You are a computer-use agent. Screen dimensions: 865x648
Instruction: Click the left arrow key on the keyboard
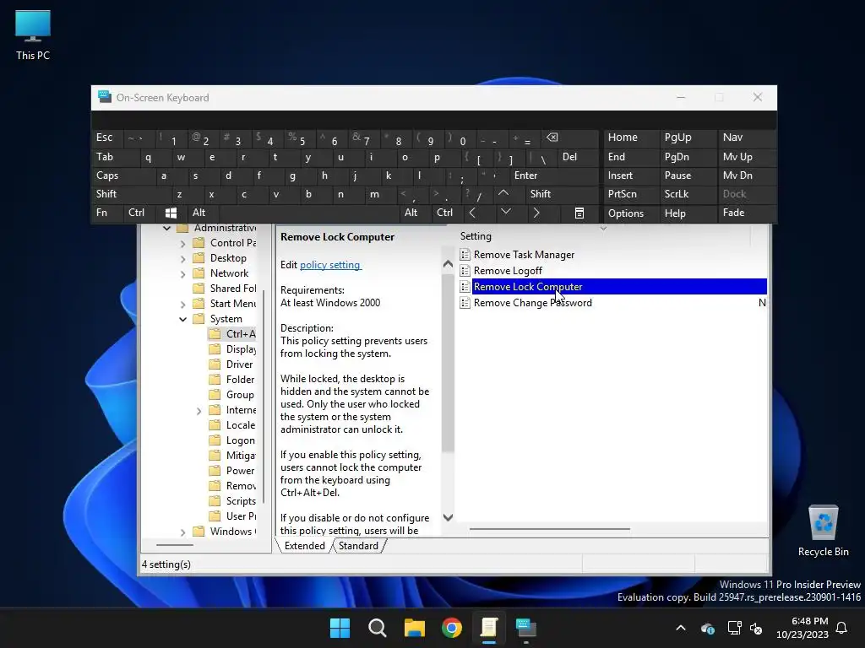click(472, 213)
